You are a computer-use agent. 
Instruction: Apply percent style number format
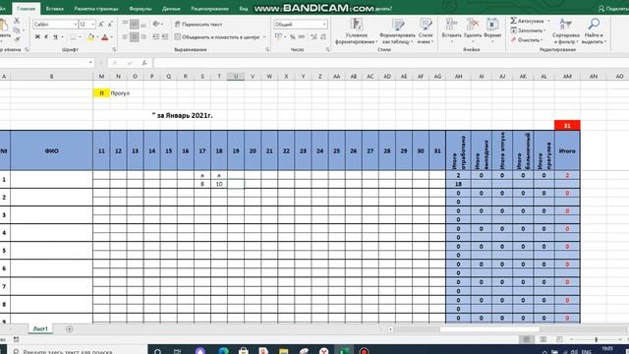293,37
